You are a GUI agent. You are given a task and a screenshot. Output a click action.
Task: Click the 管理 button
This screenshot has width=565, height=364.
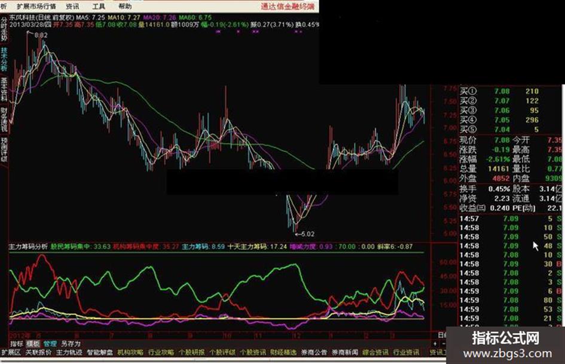pyautogui.click(x=50, y=344)
